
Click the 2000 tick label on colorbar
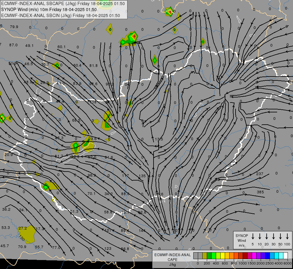point(261,263)
